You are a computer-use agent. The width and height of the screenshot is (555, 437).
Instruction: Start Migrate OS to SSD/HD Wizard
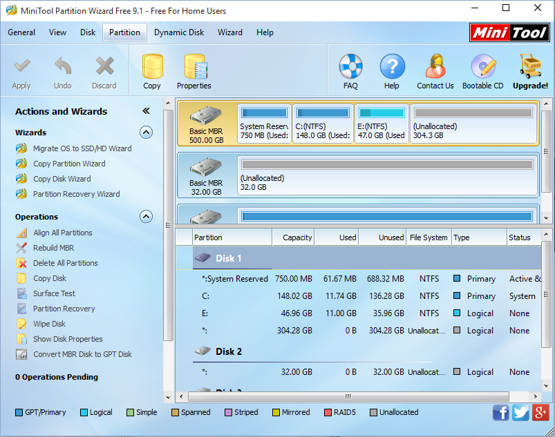[82, 148]
